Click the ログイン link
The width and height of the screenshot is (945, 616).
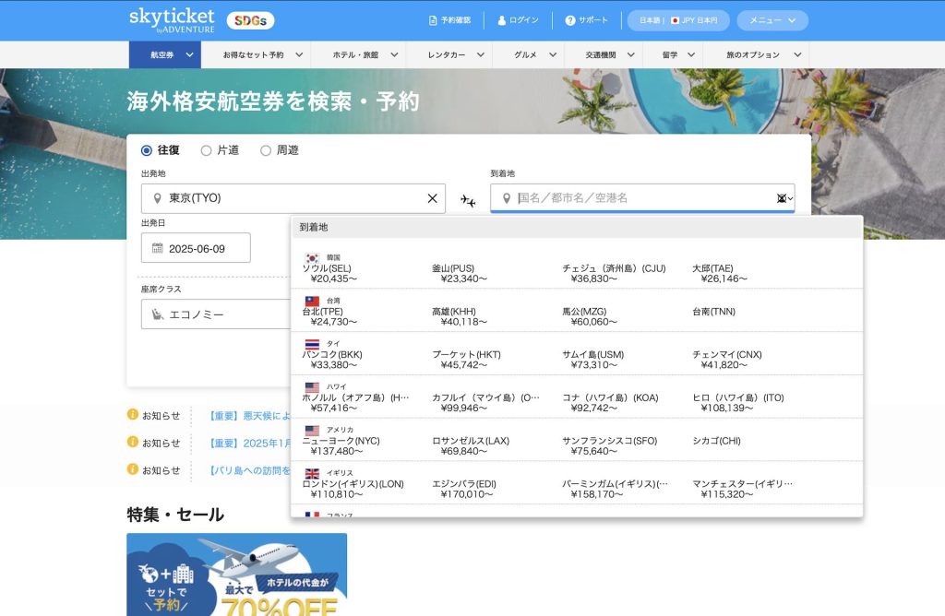pyautogui.click(x=518, y=20)
